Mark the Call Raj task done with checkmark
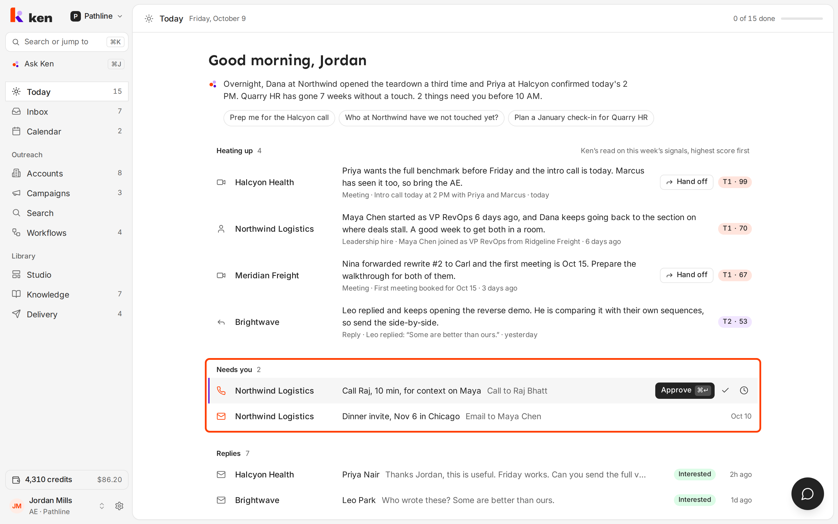 coord(725,391)
